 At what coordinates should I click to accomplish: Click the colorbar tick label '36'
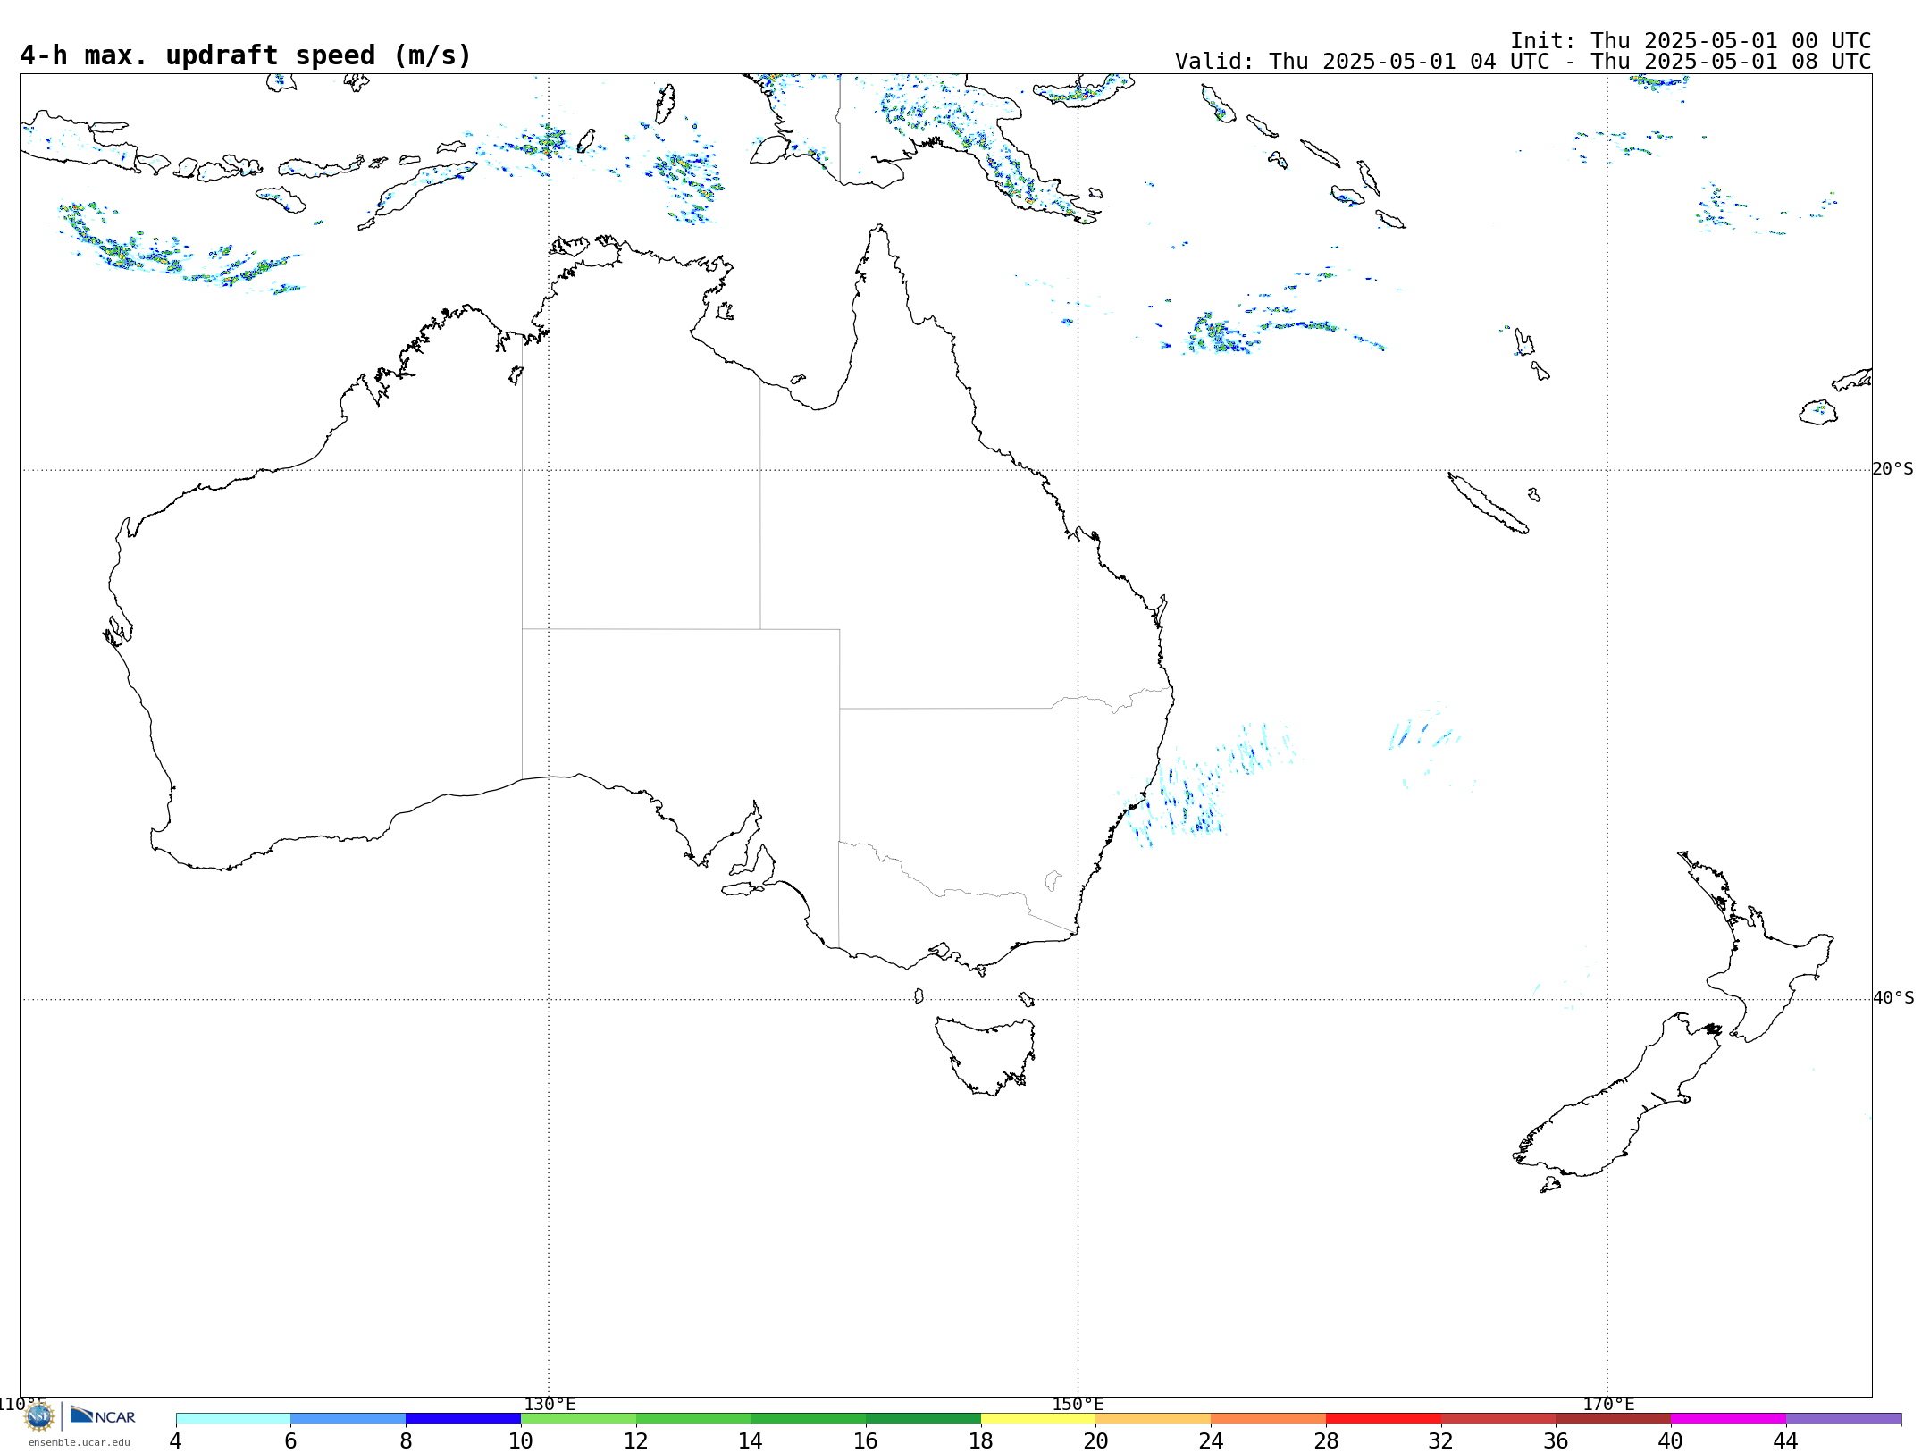click(1556, 1440)
